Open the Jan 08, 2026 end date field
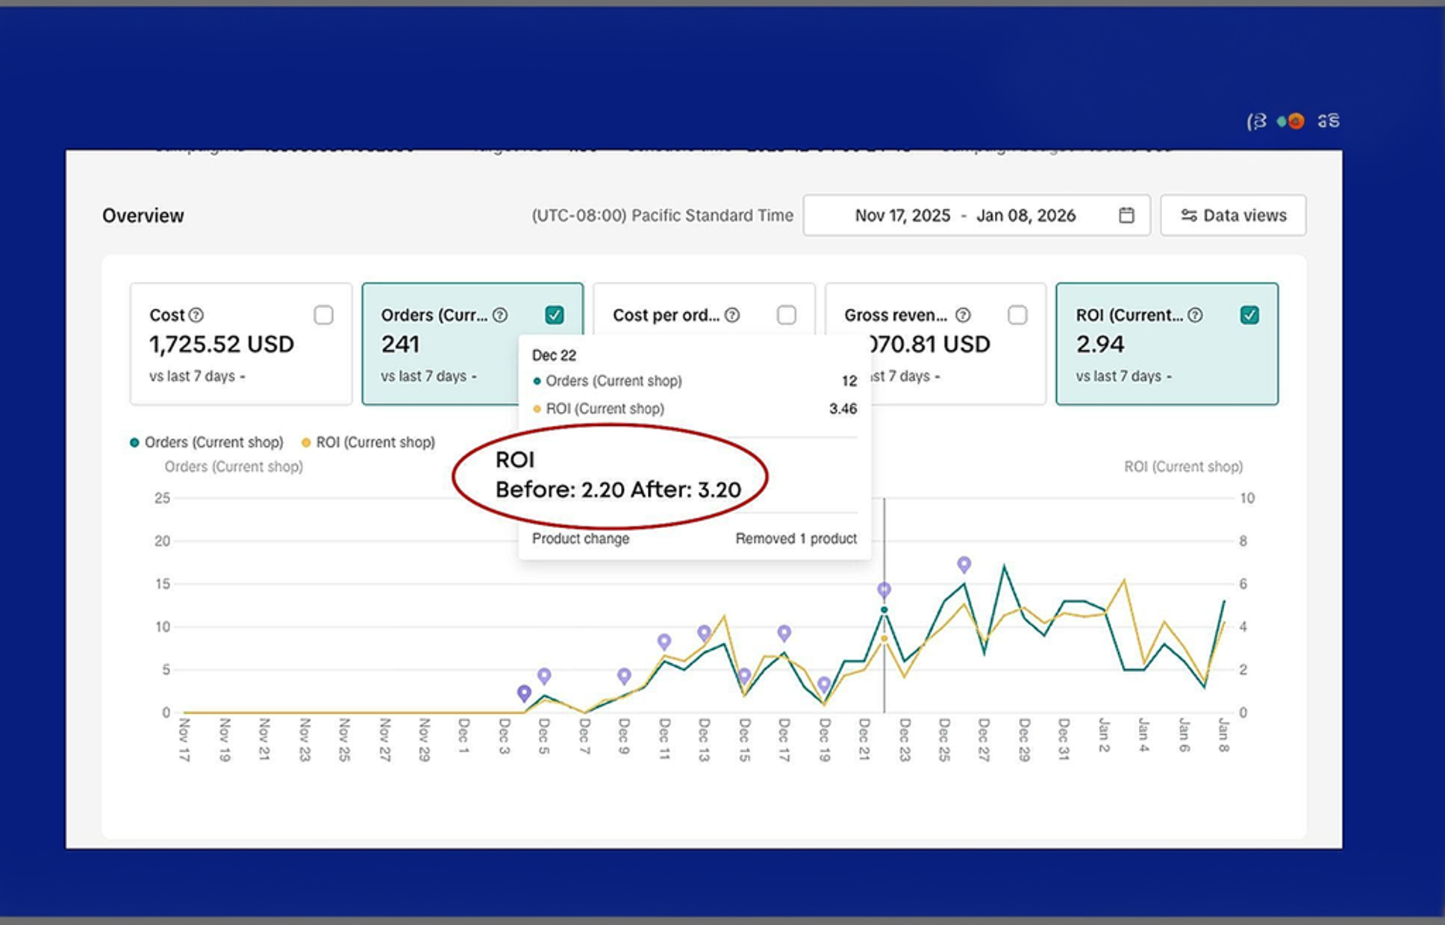This screenshot has width=1445, height=925. tap(1026, 216)
